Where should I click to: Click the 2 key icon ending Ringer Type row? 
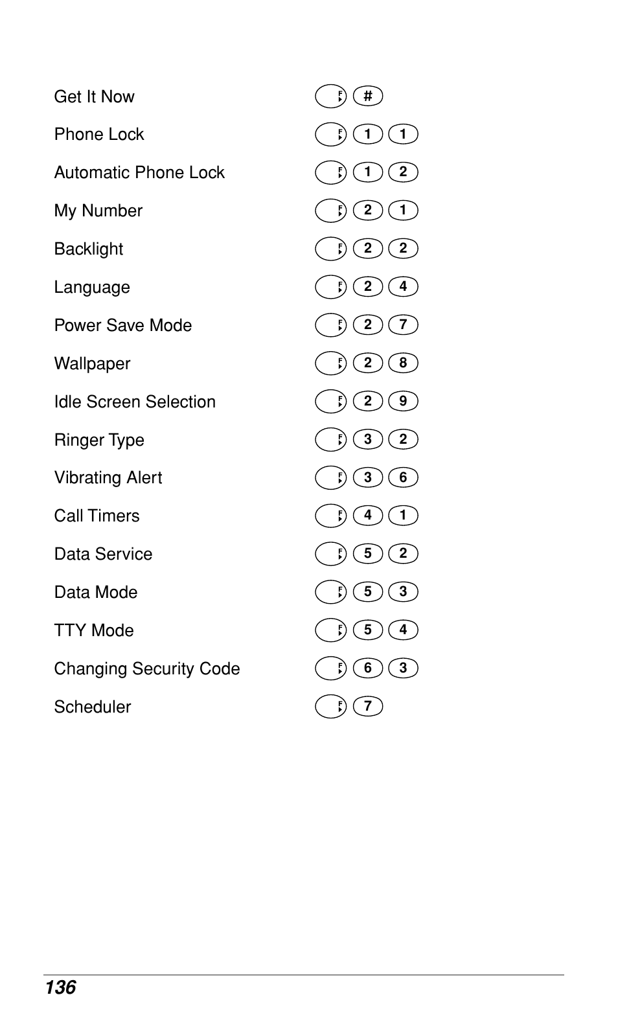tap(403, 439)
